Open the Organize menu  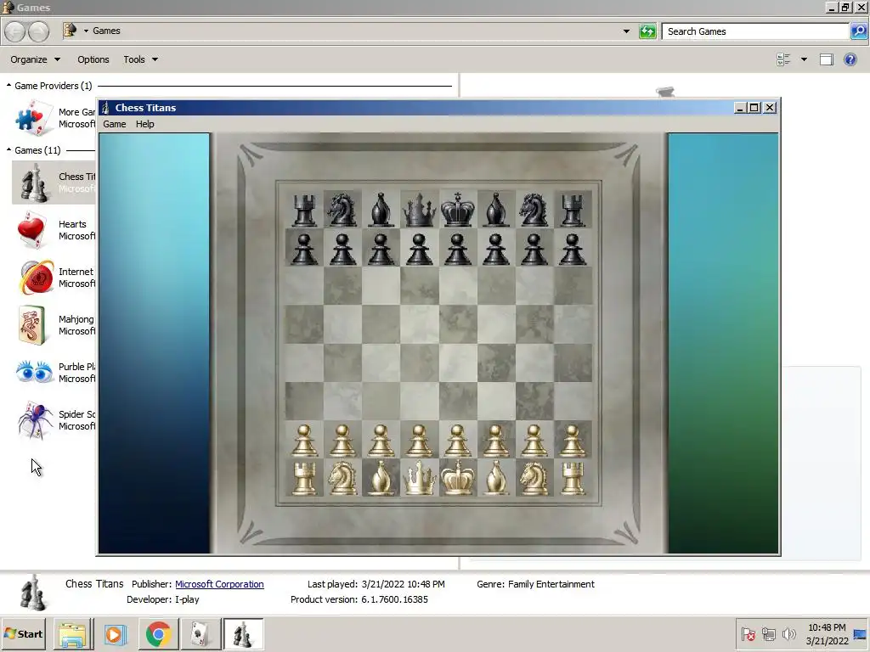[x=35, y=59]
